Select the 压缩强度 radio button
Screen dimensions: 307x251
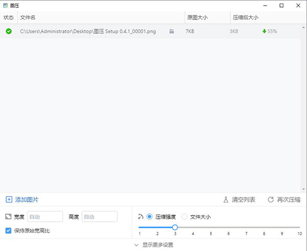(x=149, y=216)
